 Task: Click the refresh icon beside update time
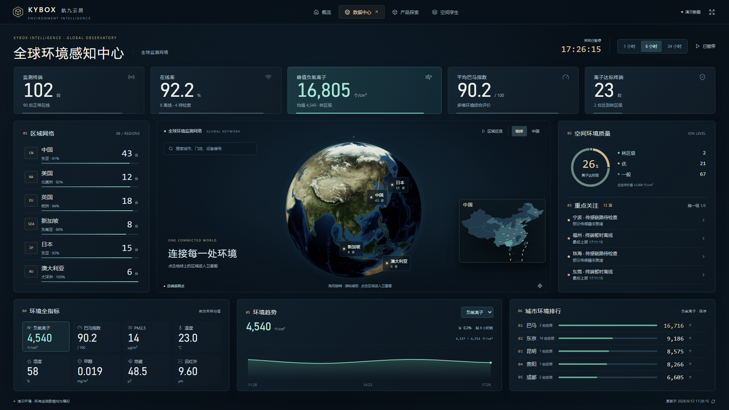(x=713, y=401)
